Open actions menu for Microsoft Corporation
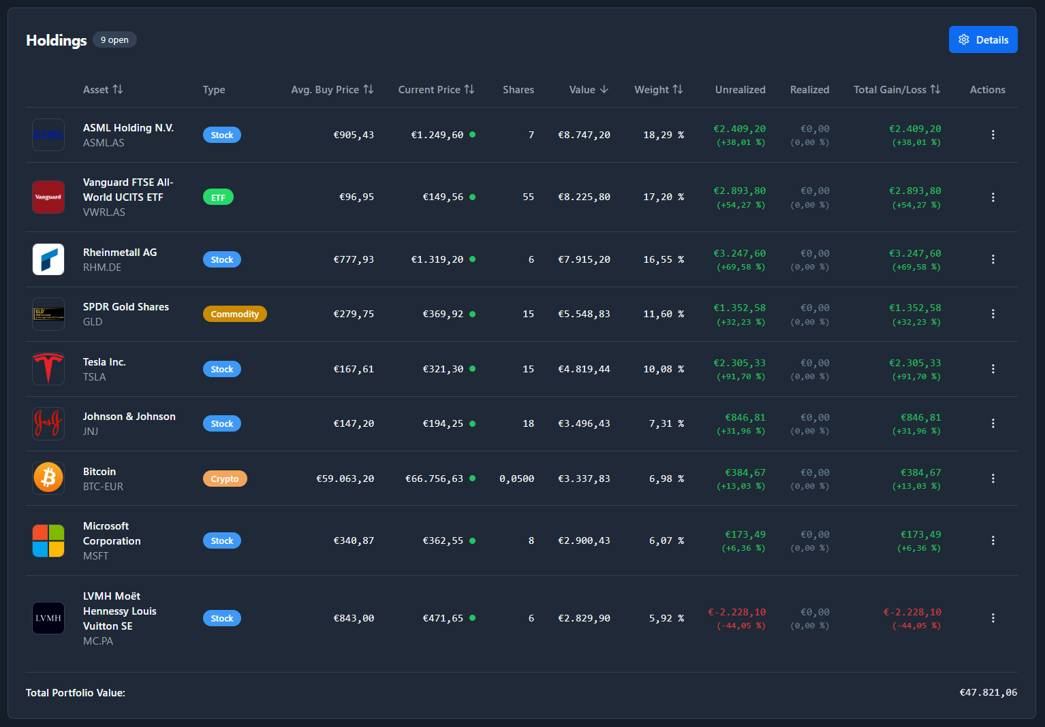The height and width of the screenshot is (727, 1045). [993, 540]
